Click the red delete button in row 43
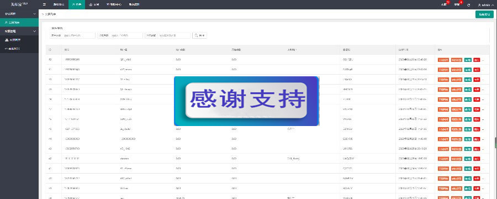497x199 pixels. coord(477,149)
